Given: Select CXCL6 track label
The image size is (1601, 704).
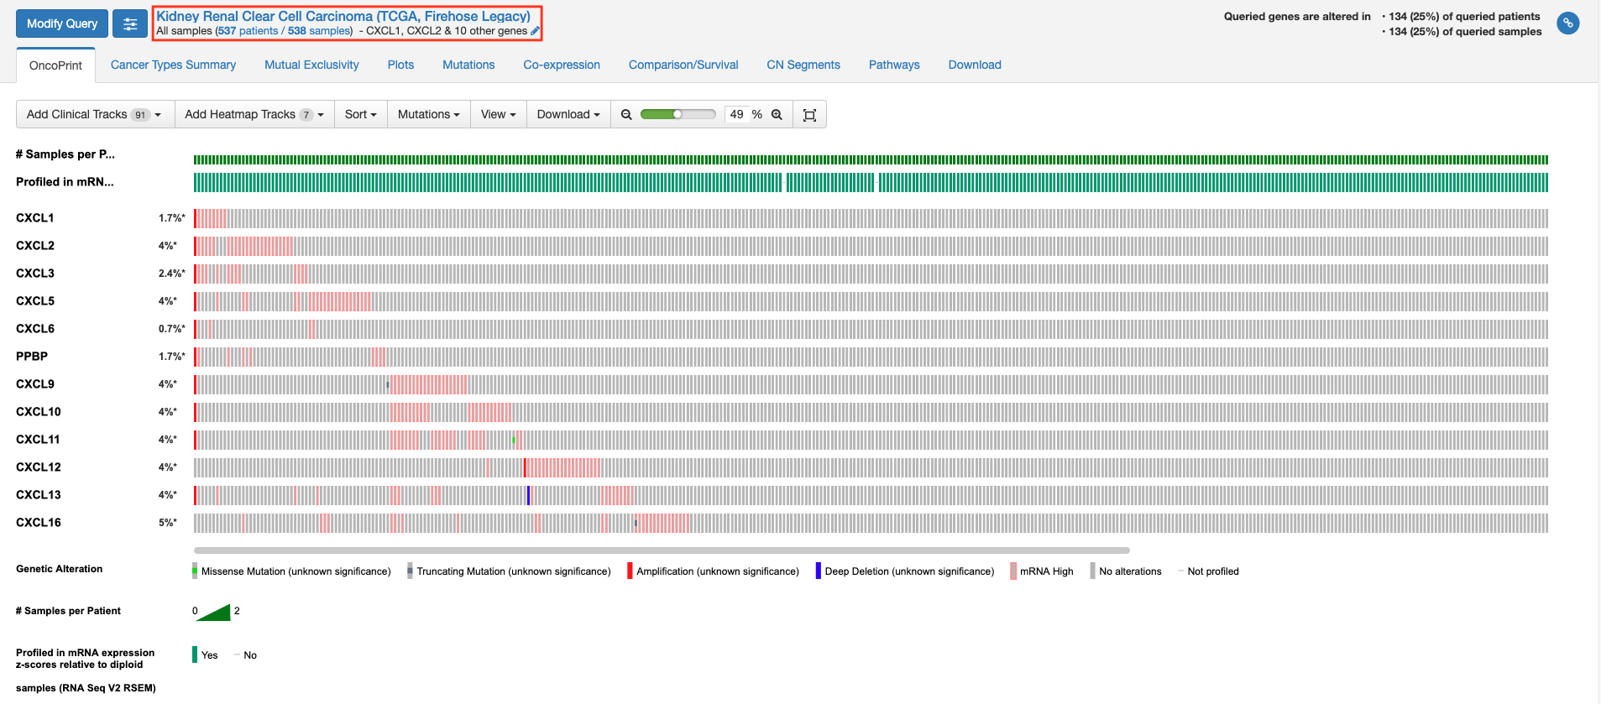Looking at the screenshot, I should (35, 329).
